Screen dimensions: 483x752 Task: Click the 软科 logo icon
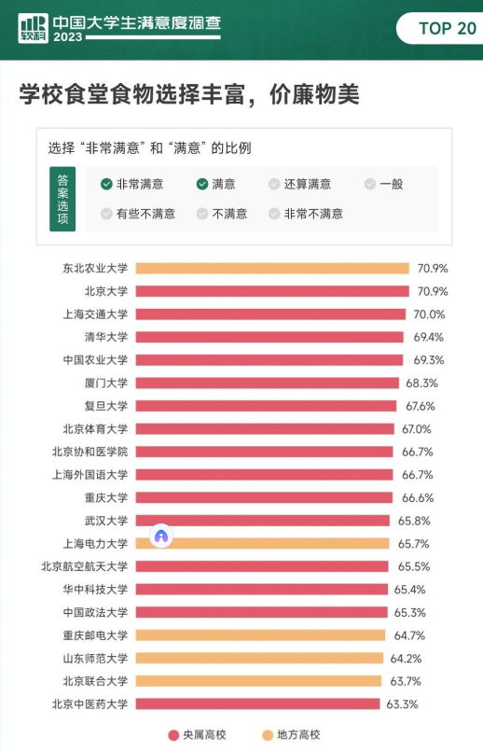click(x=33, y=28)
